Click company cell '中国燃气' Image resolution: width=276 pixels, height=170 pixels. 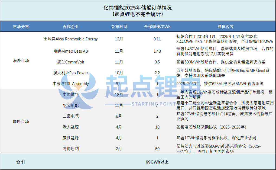coord(71,95)
